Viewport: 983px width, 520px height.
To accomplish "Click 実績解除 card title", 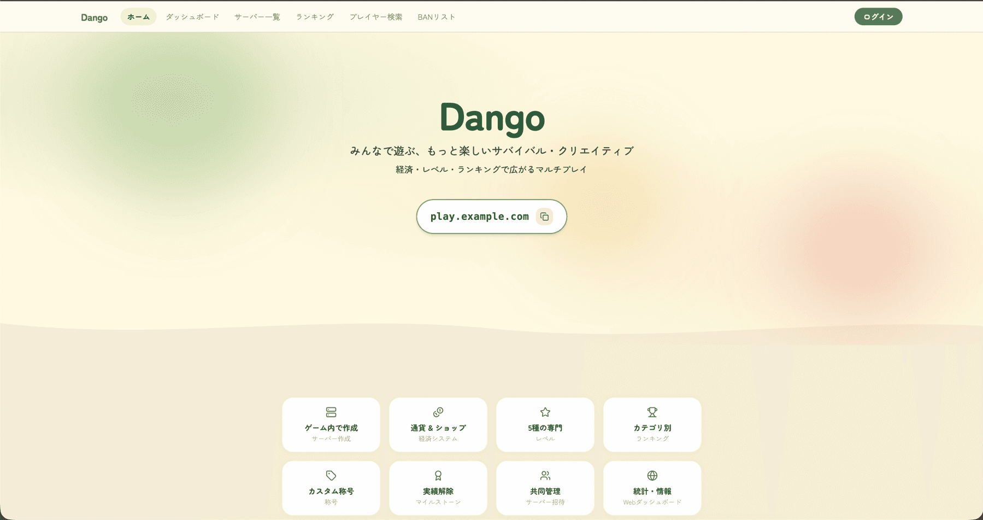I will [438, 492].
